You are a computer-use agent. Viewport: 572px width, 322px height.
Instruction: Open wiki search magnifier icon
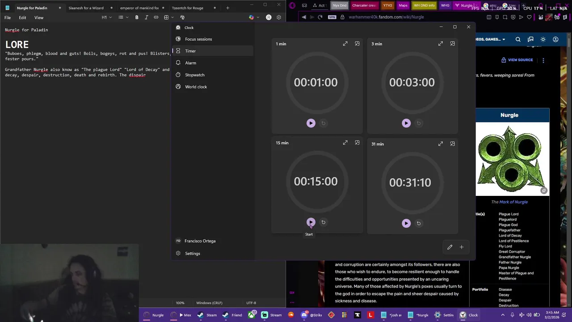tap(518, 39)
